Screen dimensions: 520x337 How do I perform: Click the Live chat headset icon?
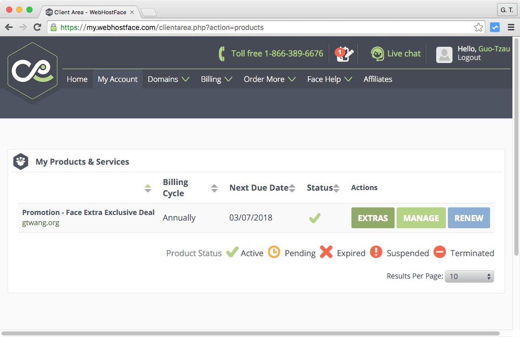pyautogui.click(x=377, y=54)
